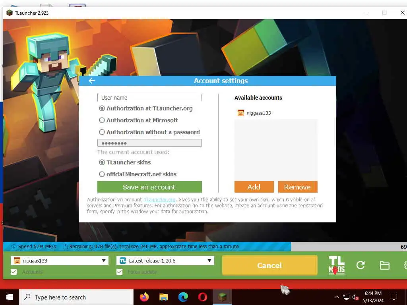This screenshot has height=305, width=407.
Task: Click the orange Remove account button
Action: 298,187
